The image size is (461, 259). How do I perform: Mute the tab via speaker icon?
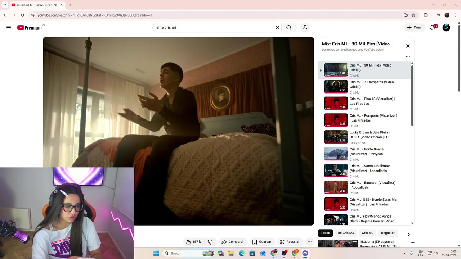pos(55,5)
